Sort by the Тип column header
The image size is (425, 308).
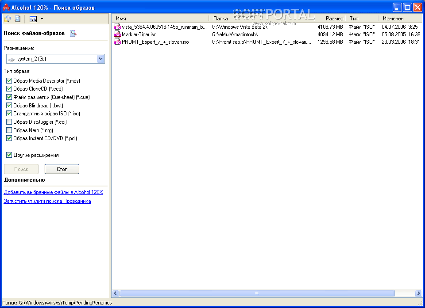[362, 19]
